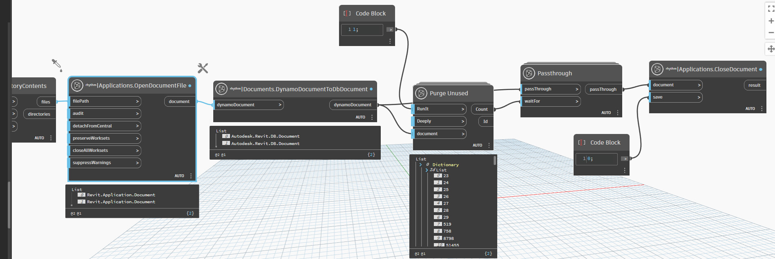The width and height of the screenshot is (775, 259).
Task: Click the save input port of CloseDocument
Action: 676,97
